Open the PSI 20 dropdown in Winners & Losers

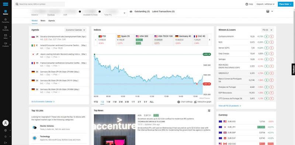(268, 30)
